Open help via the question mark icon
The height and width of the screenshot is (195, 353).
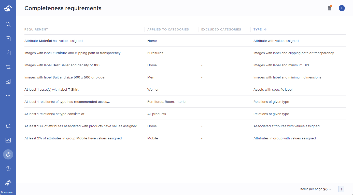click(x=8, y=168)
